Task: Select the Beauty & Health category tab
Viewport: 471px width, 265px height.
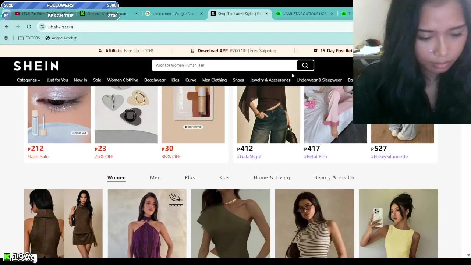Action: tap(334, 177)
